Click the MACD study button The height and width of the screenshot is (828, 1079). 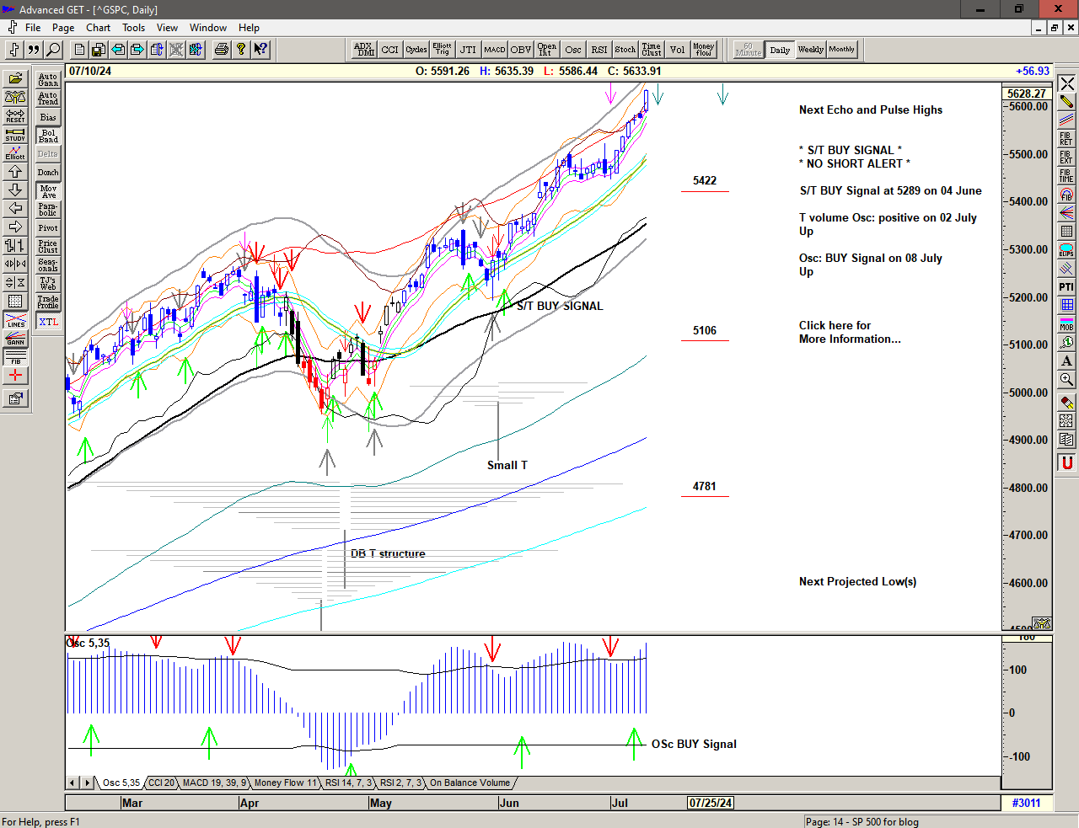click(x=495, y=50)
